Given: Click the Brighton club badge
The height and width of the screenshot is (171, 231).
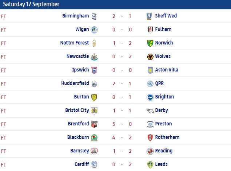Looking at the screenshot, I should (148, 97).
